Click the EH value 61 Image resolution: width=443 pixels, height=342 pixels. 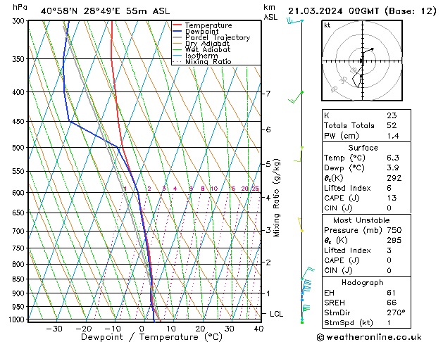(x=392, y=293)
